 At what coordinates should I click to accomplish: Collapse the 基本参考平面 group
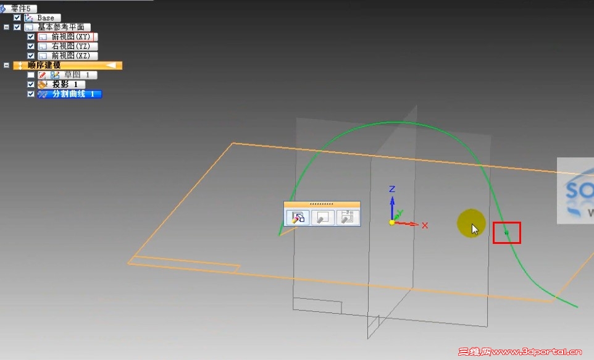coord(6,27)
